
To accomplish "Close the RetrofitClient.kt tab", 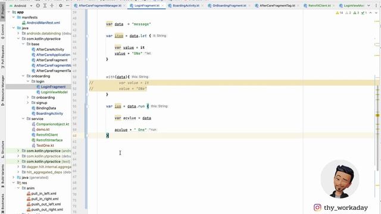I will click(334, 5).
